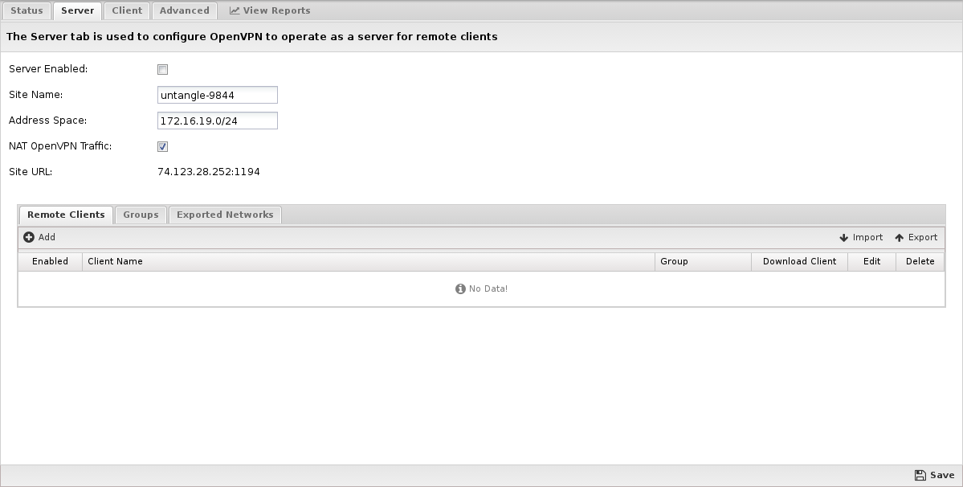Click into the Address Space field
The image size is (963, 487).
coord(218,121)
